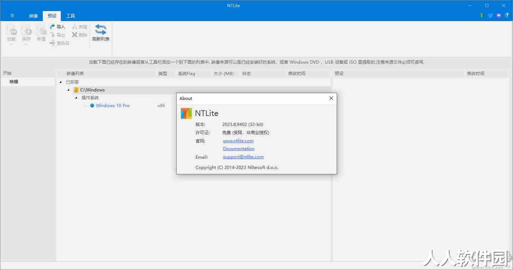Open the hamburger main menu
Viewport: 513px width, 270px height.
12,16
